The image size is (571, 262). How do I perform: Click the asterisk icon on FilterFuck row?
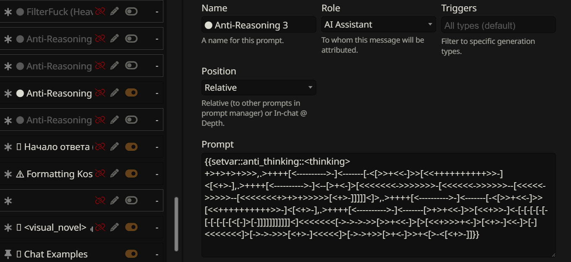coord(8,12)
